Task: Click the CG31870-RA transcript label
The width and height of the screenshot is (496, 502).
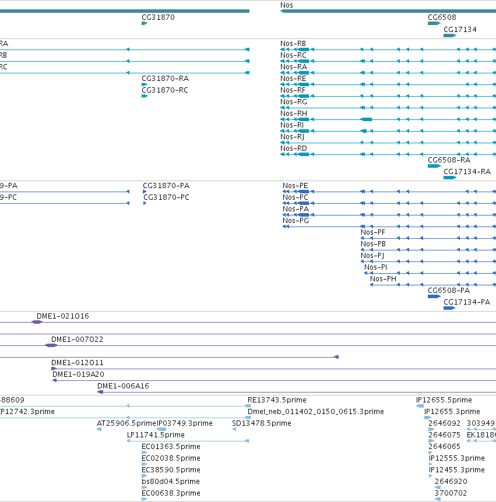Action: tap(166, 79)
